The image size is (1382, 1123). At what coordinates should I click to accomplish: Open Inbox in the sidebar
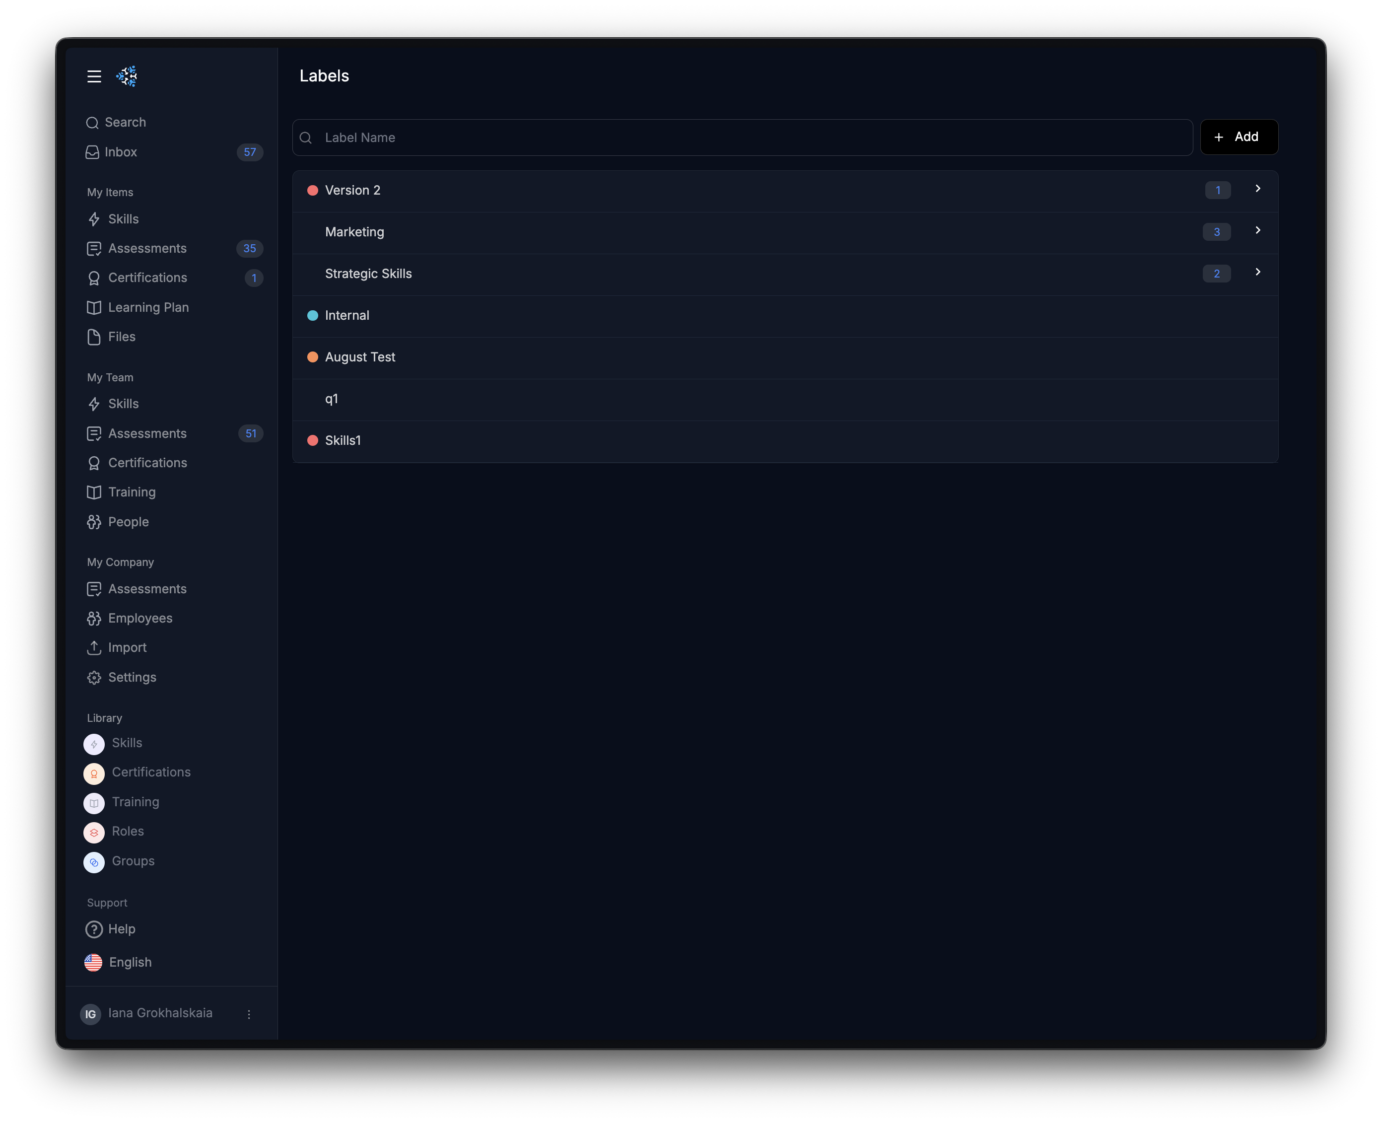[121, 152]
